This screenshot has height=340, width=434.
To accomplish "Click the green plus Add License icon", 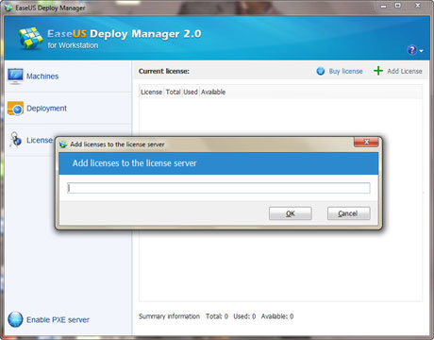I will pos(378,71).
